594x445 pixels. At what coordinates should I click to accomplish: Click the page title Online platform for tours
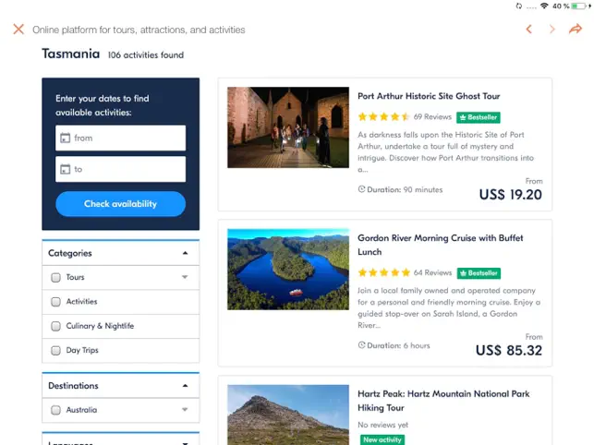coord(139,30)
